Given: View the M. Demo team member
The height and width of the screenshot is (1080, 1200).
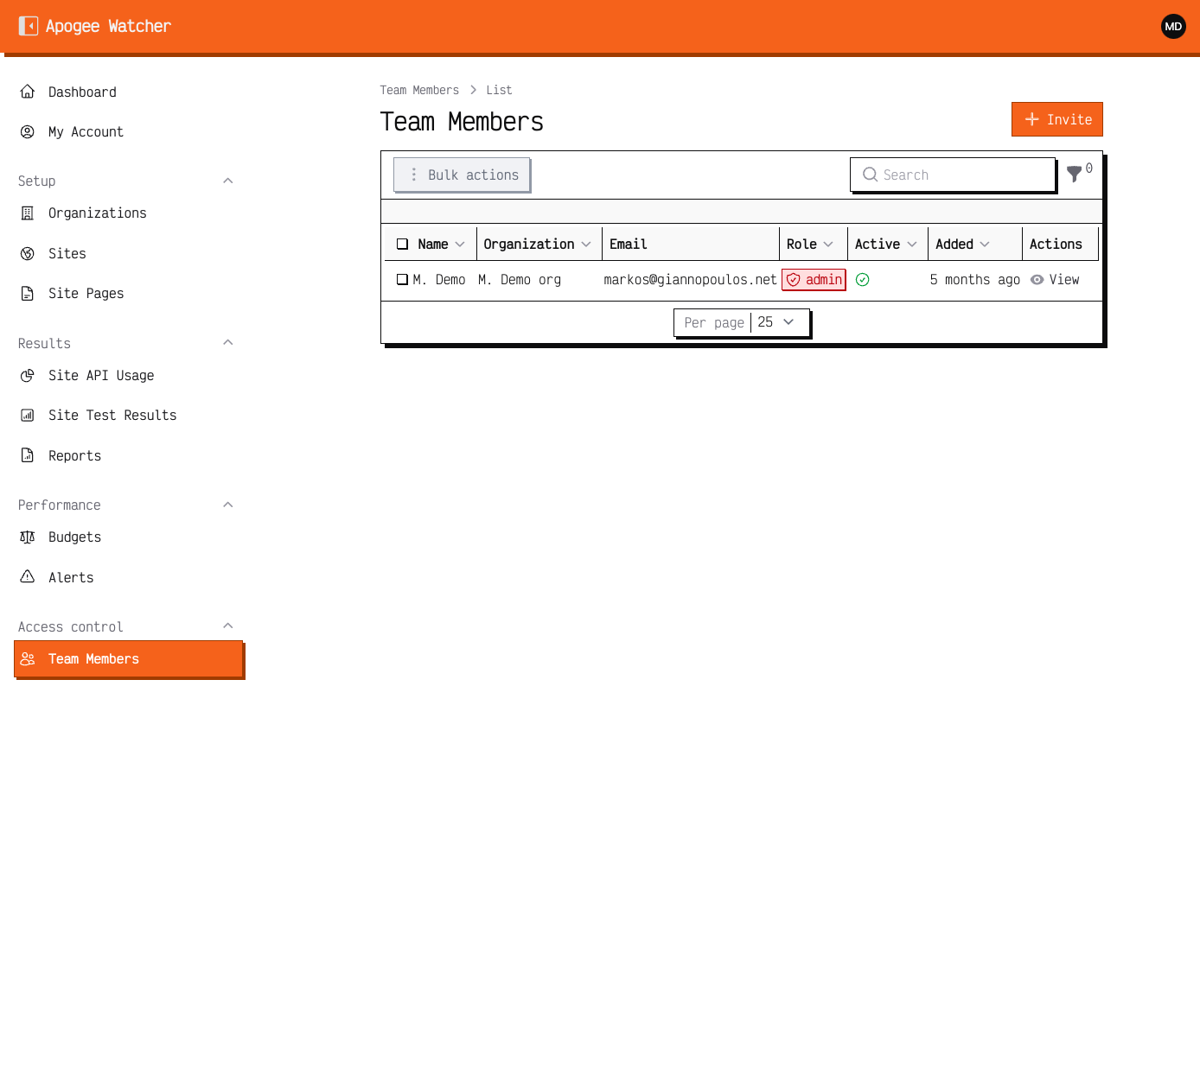Looking at the screenshot, I should [1055, 280].
